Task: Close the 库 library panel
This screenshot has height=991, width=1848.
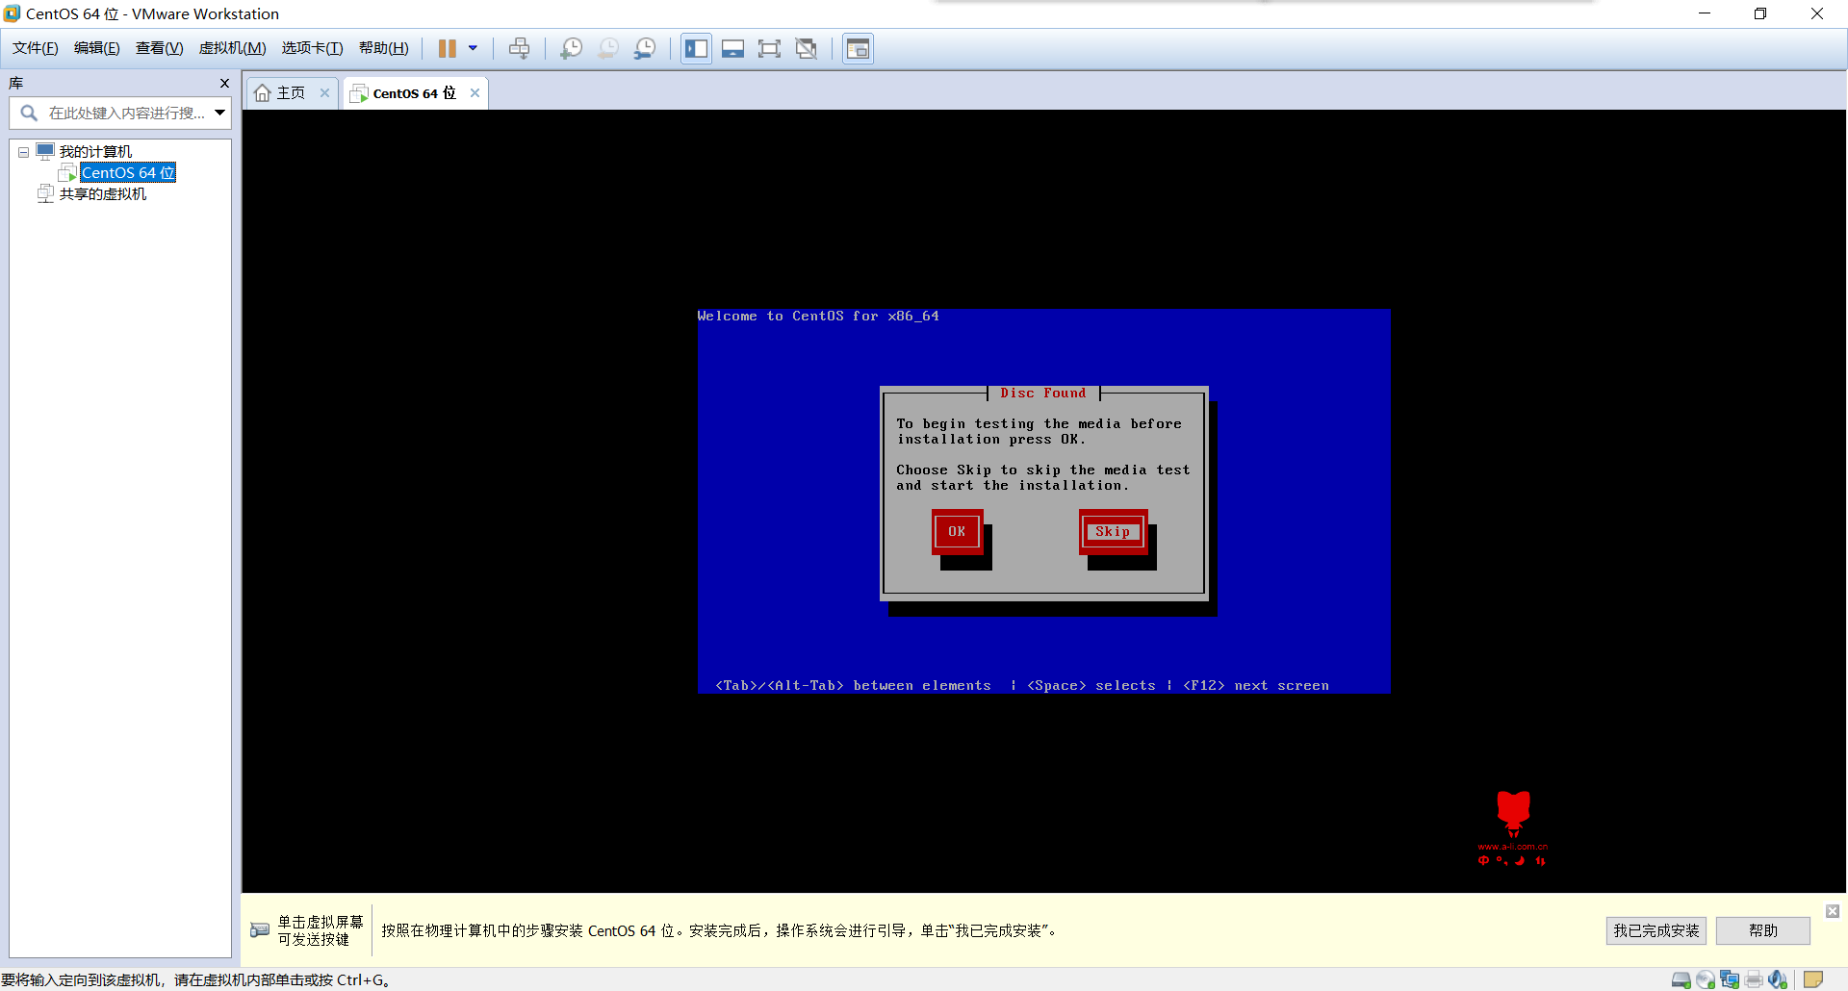Action: (224, 84)
